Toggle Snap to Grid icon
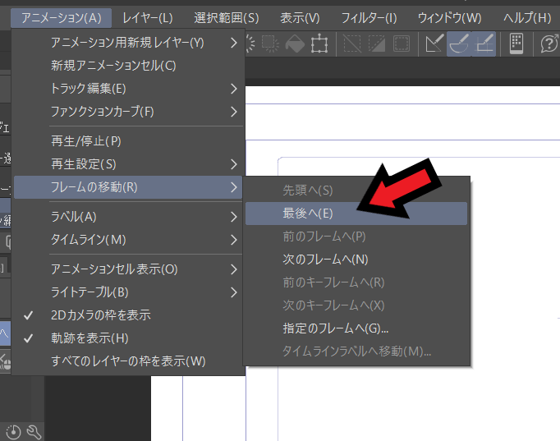This screenshot has width=560, height=441. (484, 44)
